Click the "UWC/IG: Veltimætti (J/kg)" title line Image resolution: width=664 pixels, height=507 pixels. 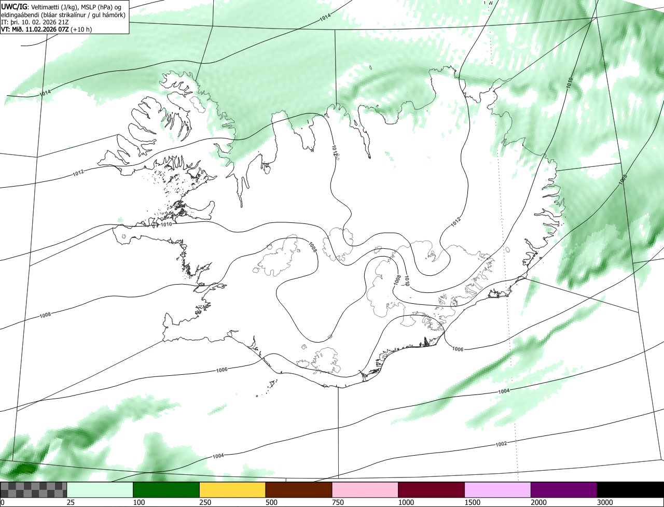click(x=62, y=7)
